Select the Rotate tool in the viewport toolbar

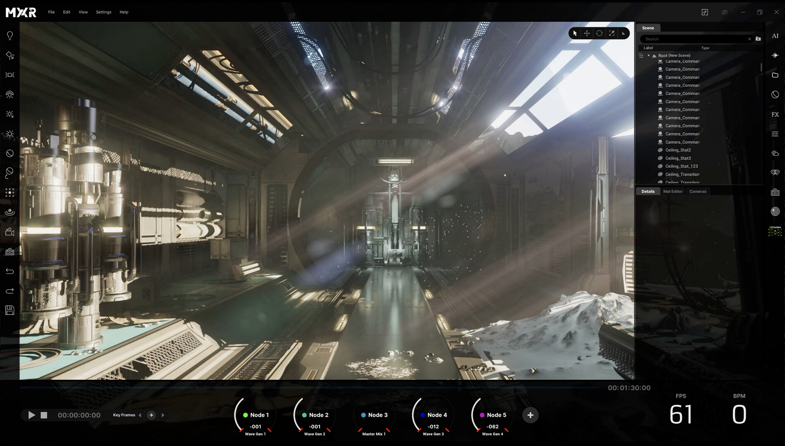click(599, 33)
